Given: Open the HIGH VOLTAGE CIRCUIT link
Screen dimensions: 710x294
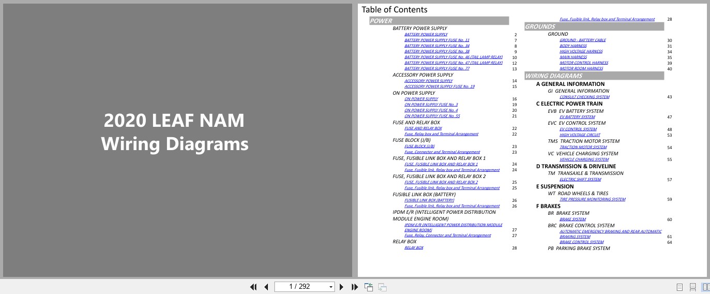Looking at the screenshot, I should (580, 135).
